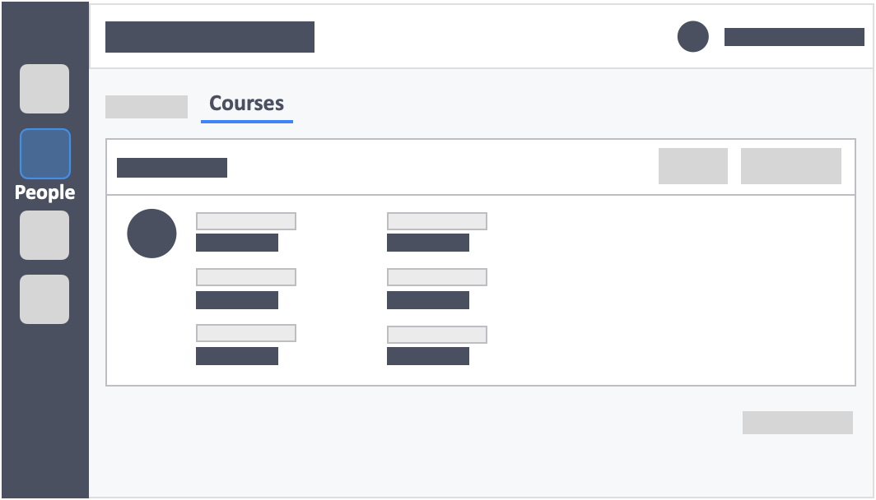Open the user avatar in top header
876x500 pixels.
click(x=692, y=37)
